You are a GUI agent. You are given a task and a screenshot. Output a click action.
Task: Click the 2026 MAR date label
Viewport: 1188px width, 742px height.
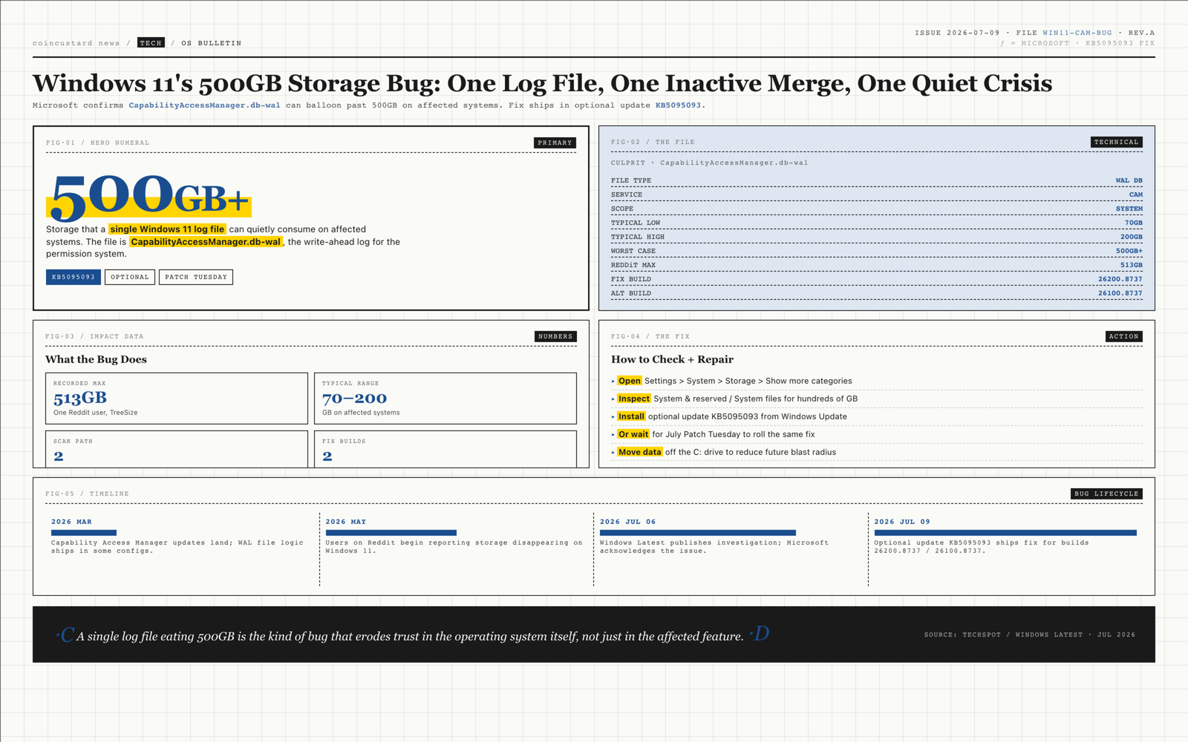tap(71, 522)
